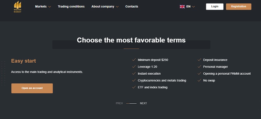Image resolution: width=261 pixels, height=119 pixels.
Task: Click the checkmark beside Cryptocurrencies and metals trading
Action: click(134, 81)
